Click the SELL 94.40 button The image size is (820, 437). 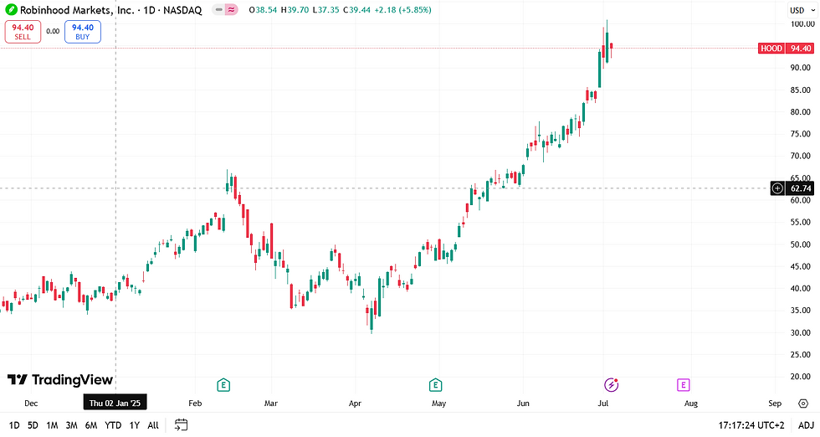tap(23, 32)
